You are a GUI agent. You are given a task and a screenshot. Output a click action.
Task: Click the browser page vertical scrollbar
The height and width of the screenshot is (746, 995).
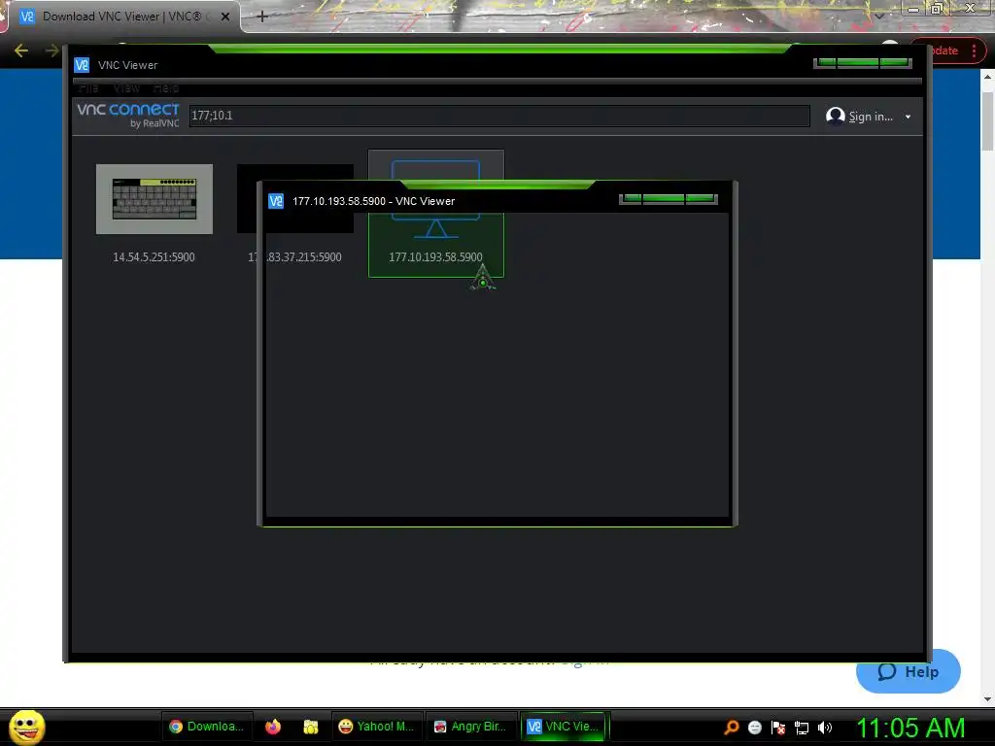pos(987,121)
